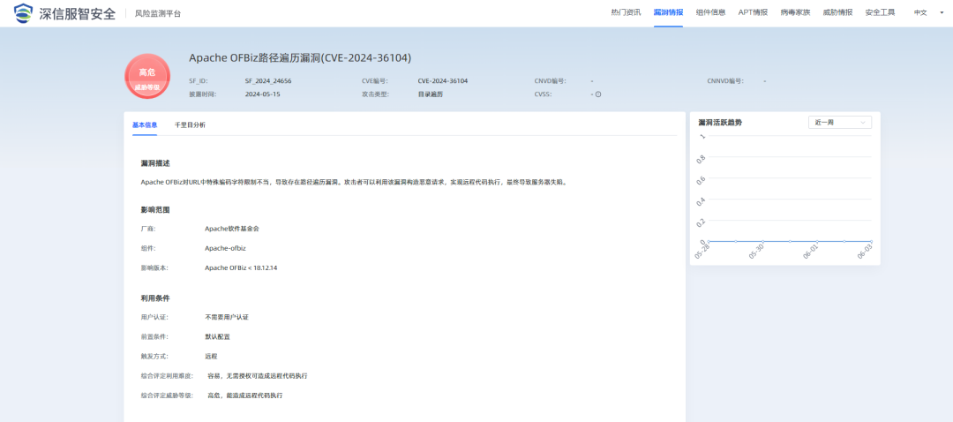Select the SF_ID value SF_2024_24656
Image resolution: width=953 pixels, height=422 pixels.
[x=268, y=80]
